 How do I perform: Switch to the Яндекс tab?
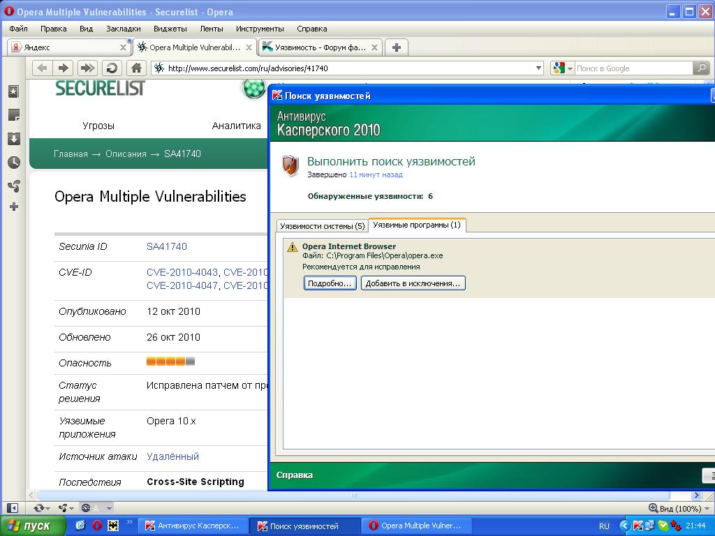click(68, 47)
